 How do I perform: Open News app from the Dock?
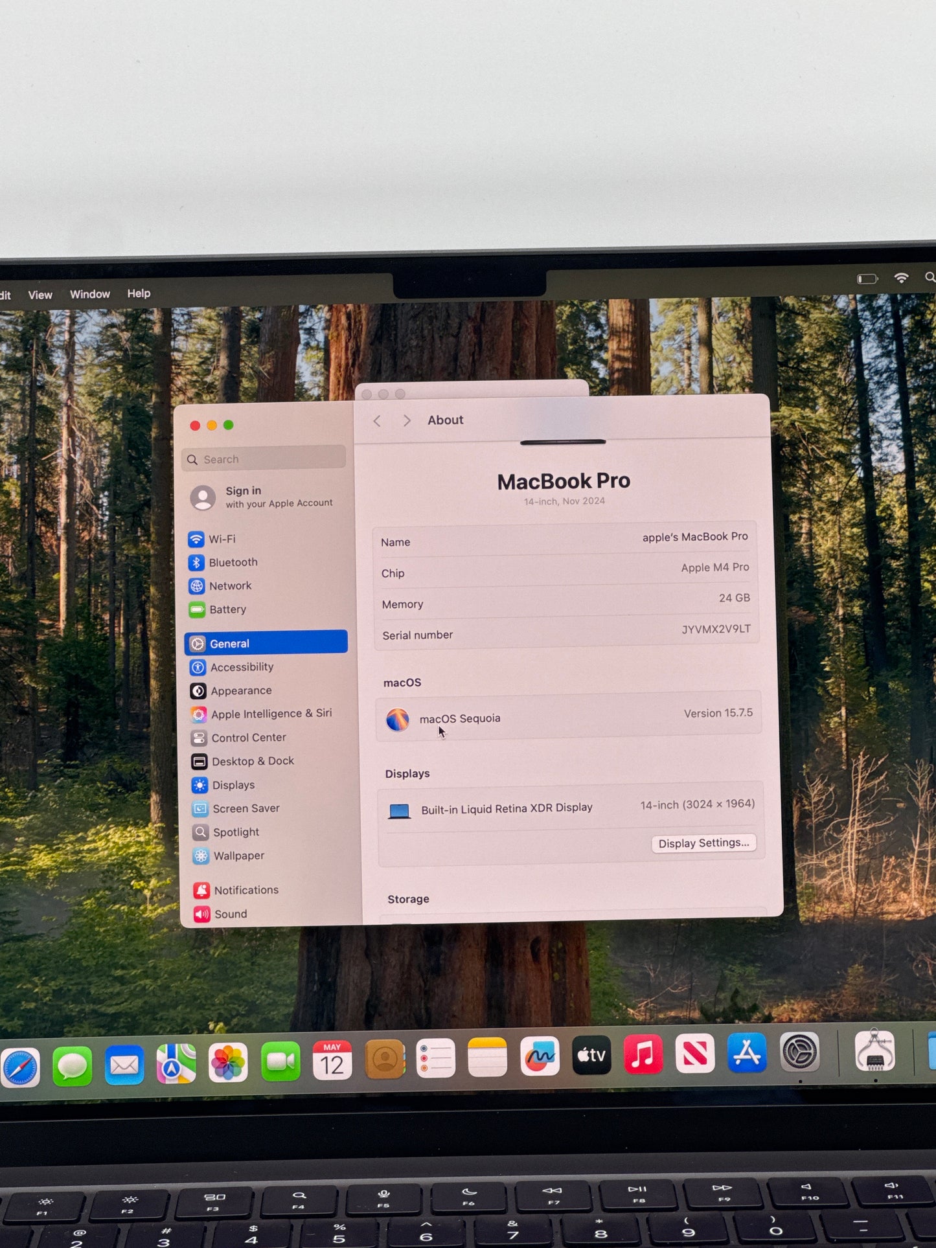click(695, 1054)
